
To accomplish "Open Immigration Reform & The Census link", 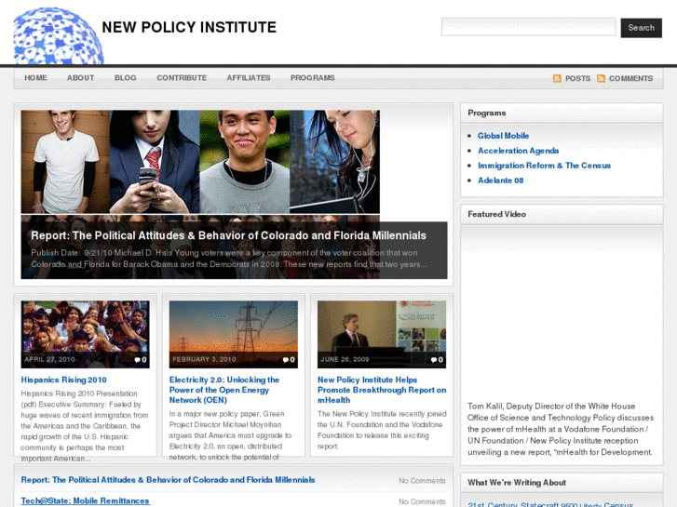I will pyautogui.click(x=544, y=166).
